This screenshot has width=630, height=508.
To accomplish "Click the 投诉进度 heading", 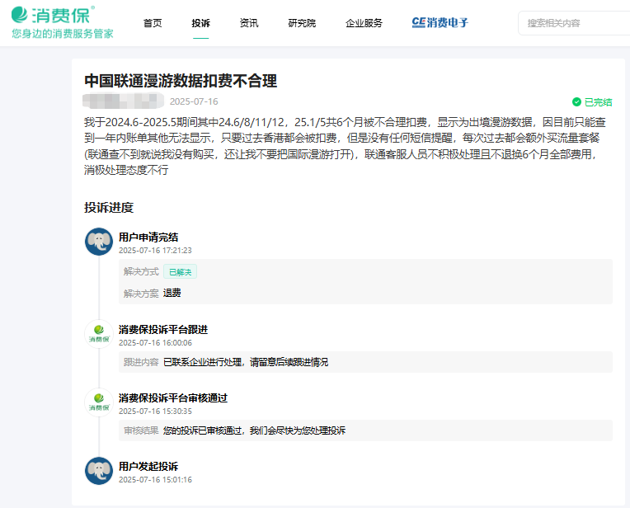I will tap(109, 207).
